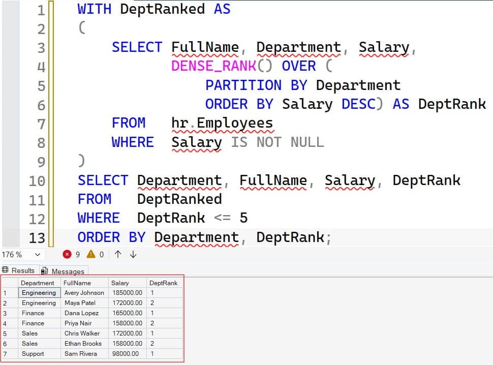Select the Avery Johnson name cell
The height and width of the screenshot is (365, 493).
point(84,293)
